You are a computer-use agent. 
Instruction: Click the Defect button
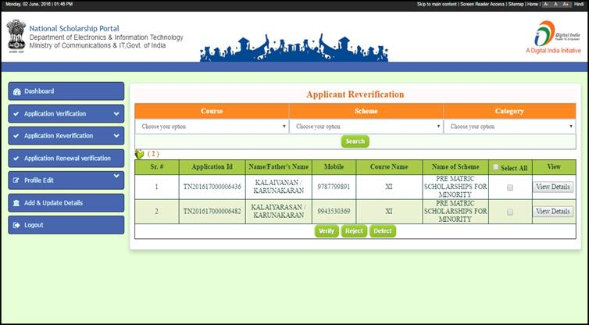[x=383, y=231]
